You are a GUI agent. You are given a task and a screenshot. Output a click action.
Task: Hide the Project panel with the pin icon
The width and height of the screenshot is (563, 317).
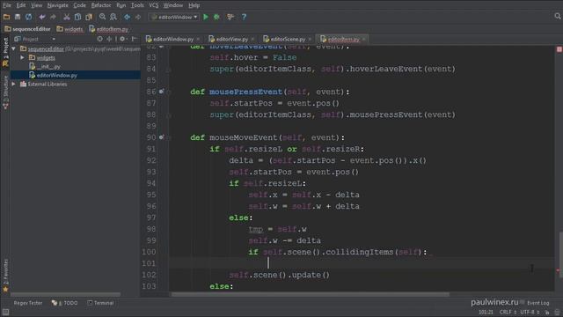pos(134,39)
